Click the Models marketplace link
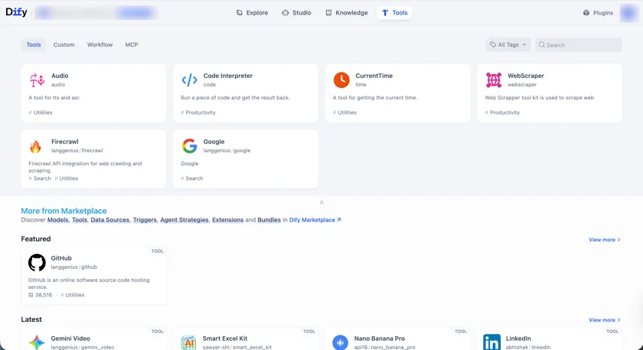 point(58,220)
